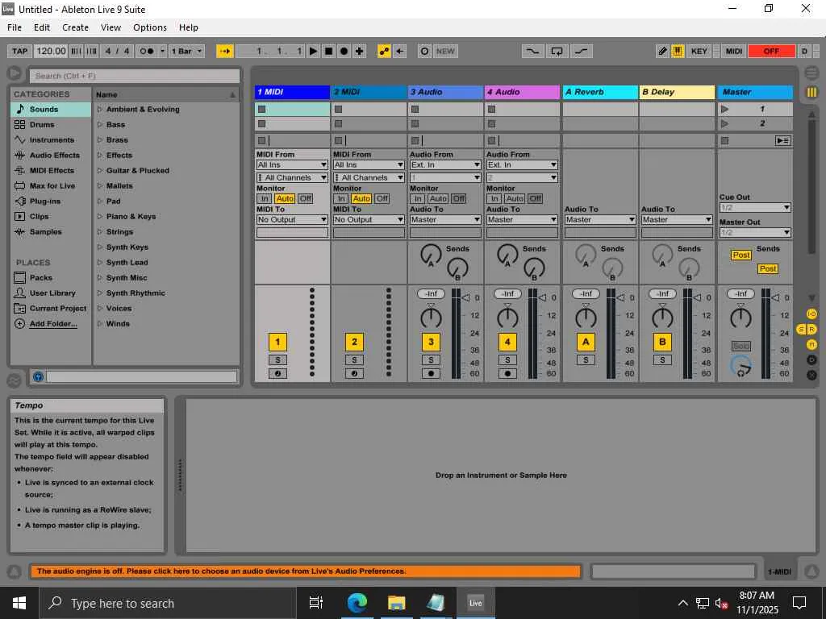
Task: Toggle the Punch-In switch
Action: coord(532,51)
